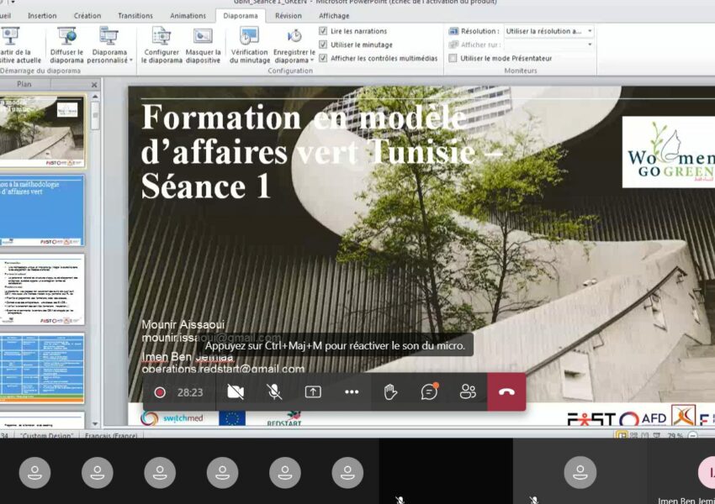The image size is (715, 504).
Task: Switch to the Insertion ribbon tab
Action: (42, 15)
